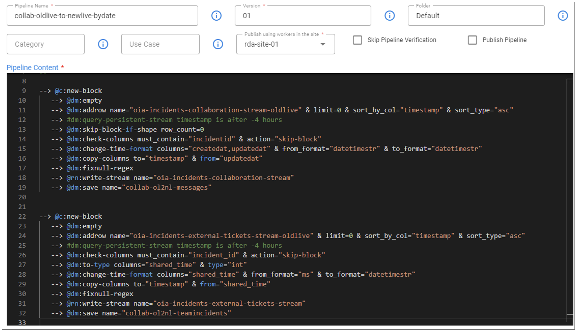The width and height of the screenshot is (577, 332).
Task: Open the rda-site-01 site dropdown arrow
Action: pos(323,44)
